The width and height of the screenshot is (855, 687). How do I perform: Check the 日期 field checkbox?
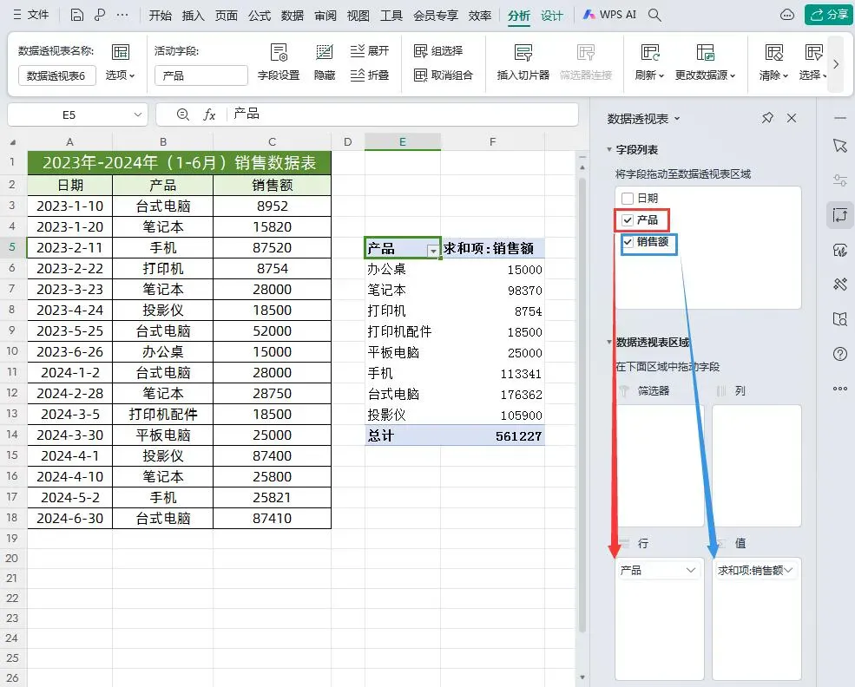(628, 199)
